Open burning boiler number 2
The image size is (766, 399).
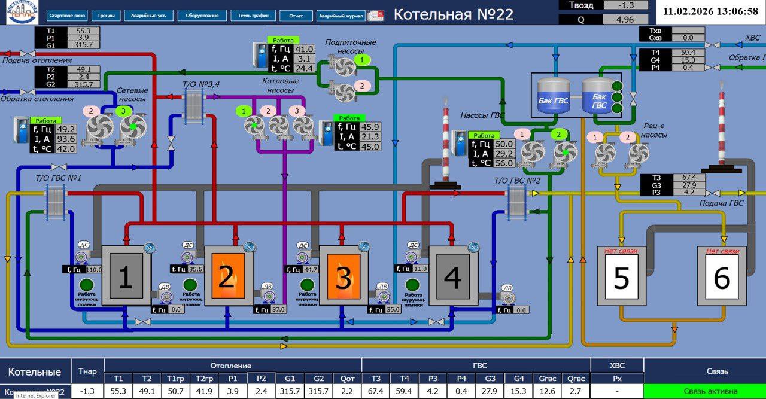(226, 276)
